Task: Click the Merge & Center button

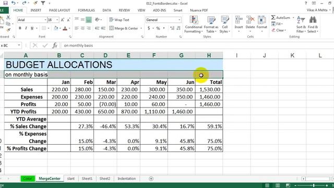Action: tap(124, 28)
